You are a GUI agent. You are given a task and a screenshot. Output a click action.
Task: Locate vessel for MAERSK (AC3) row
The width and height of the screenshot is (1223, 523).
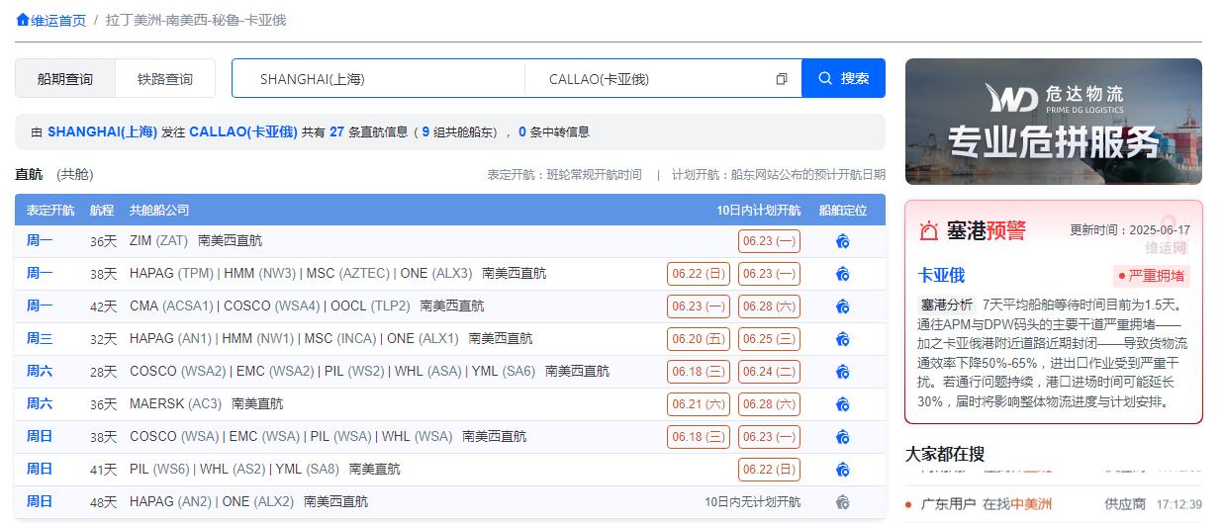(x=843, y=404)
